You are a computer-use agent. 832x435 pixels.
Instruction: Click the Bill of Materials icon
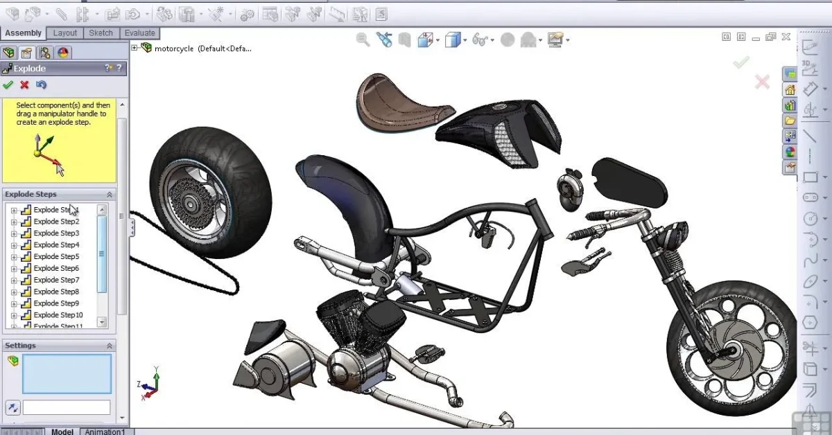click(270, 13)
